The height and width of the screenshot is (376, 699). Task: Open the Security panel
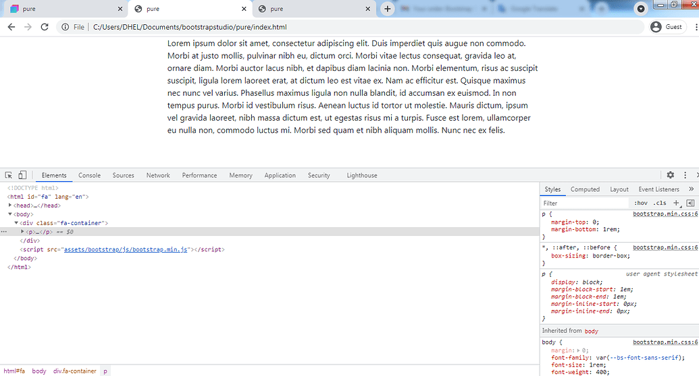pyautogui.click(x=319, y=175)
